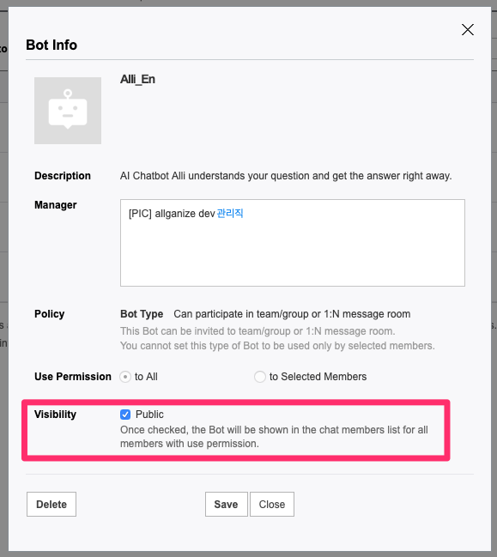Click the Close button at bottom
497x557 pixels.
(x=272, y=504)
